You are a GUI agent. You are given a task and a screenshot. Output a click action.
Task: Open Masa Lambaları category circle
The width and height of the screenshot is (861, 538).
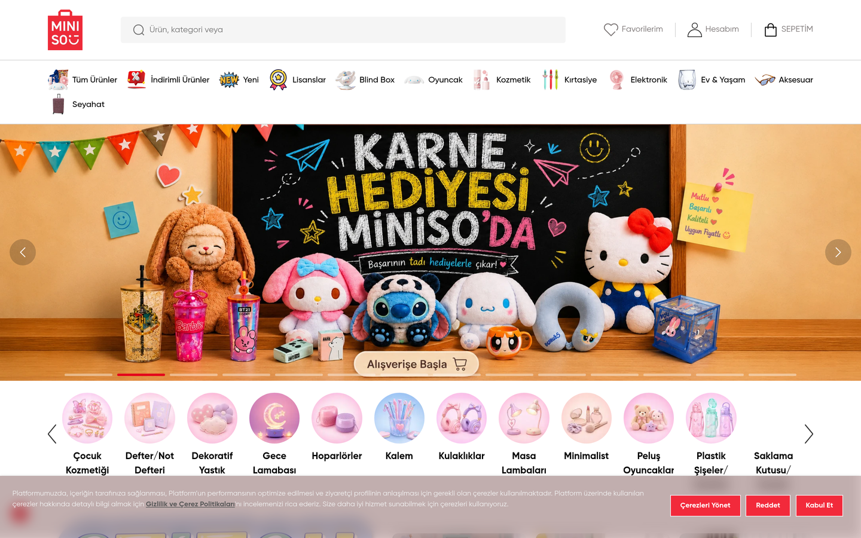click(524, 418)
